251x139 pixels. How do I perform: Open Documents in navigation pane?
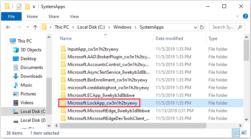[x=32, y=67]
